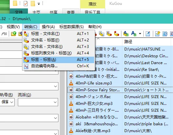Screen dimensions: 173x135
Task: Open the 视图(V) menu
Action: (13, 27)
